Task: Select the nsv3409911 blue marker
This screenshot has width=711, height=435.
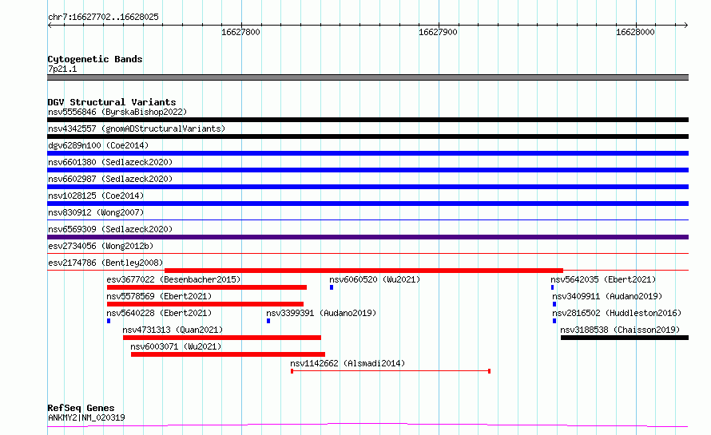Action: coord(554,304)
